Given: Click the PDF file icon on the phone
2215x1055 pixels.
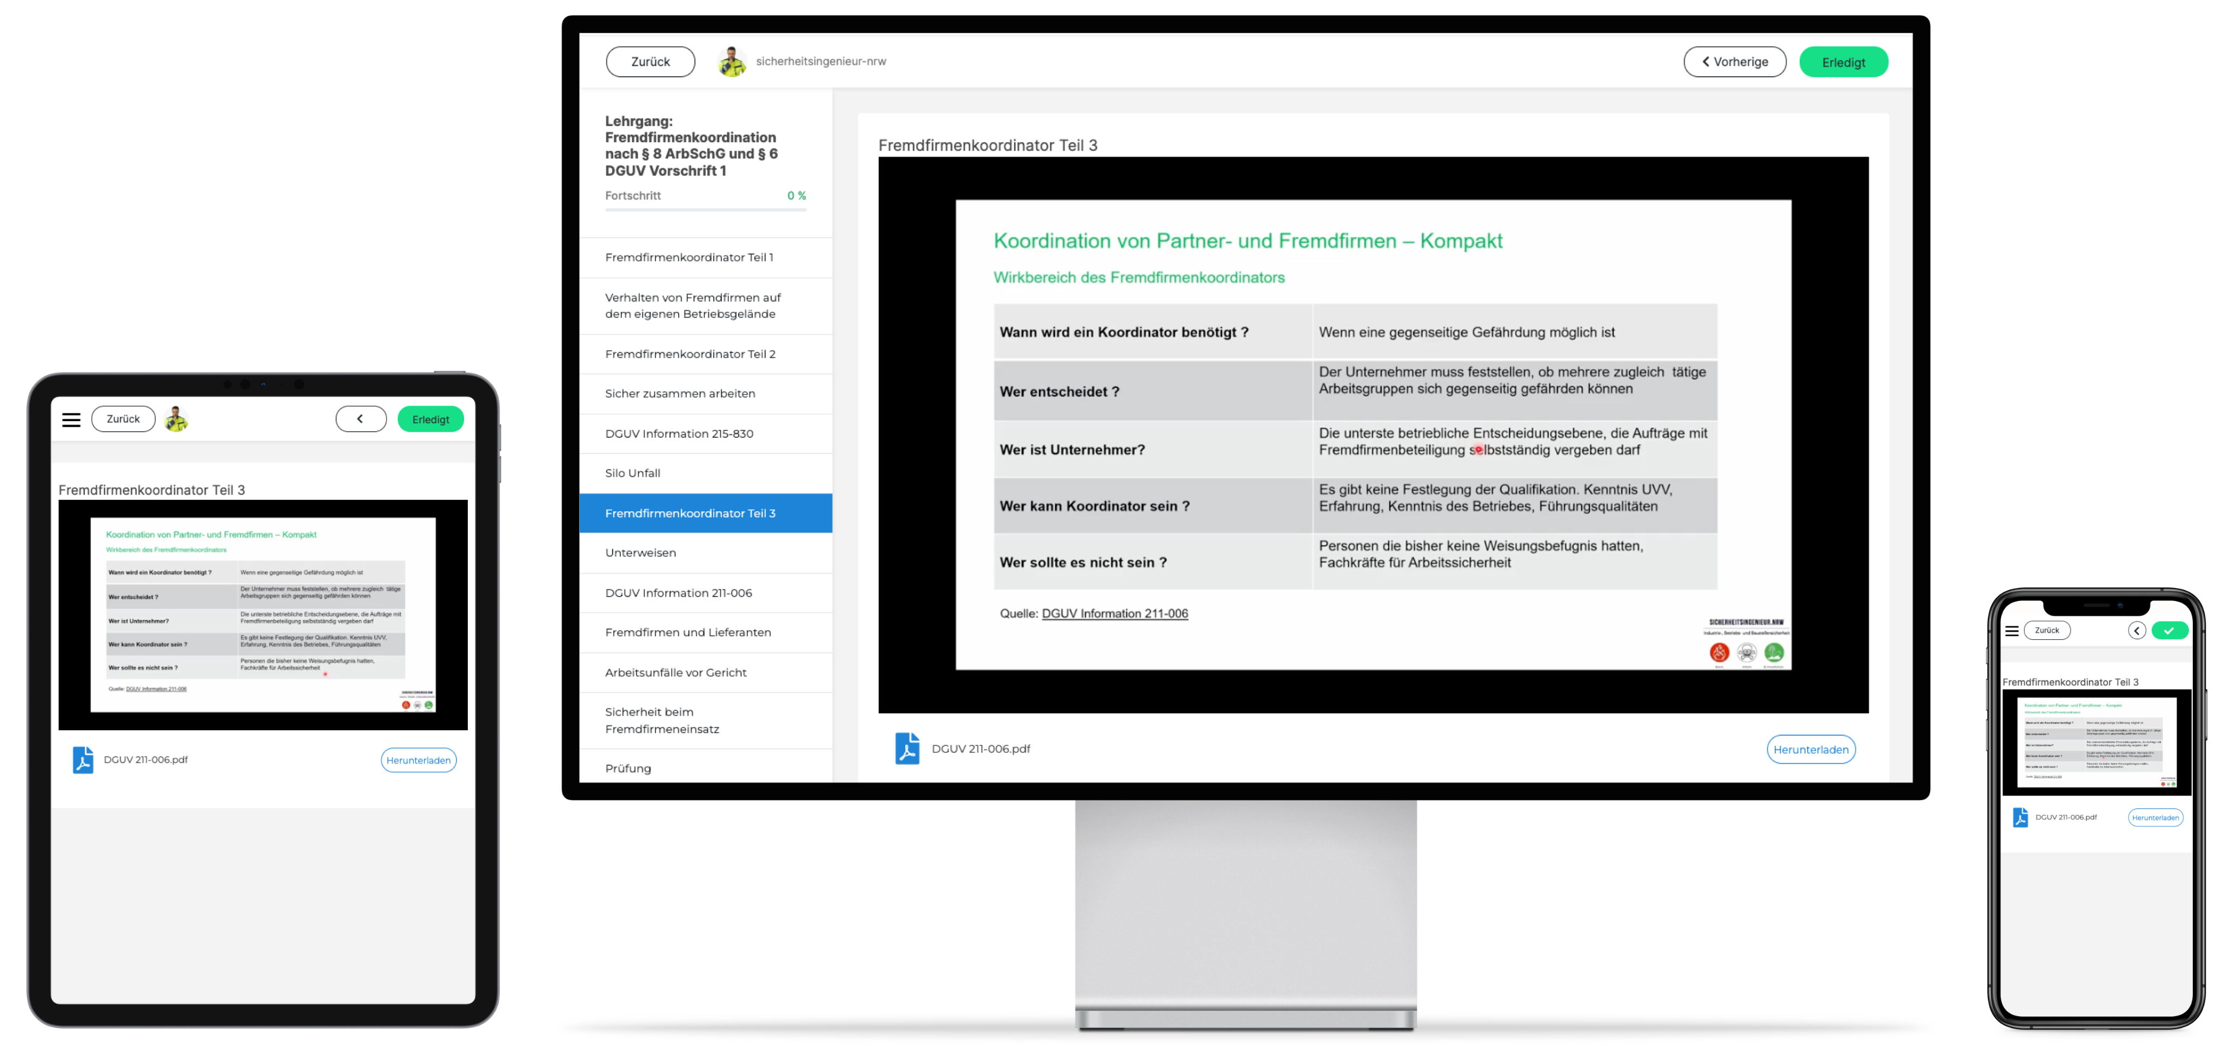Looking at the screenshot, I should coord(2020,817).
